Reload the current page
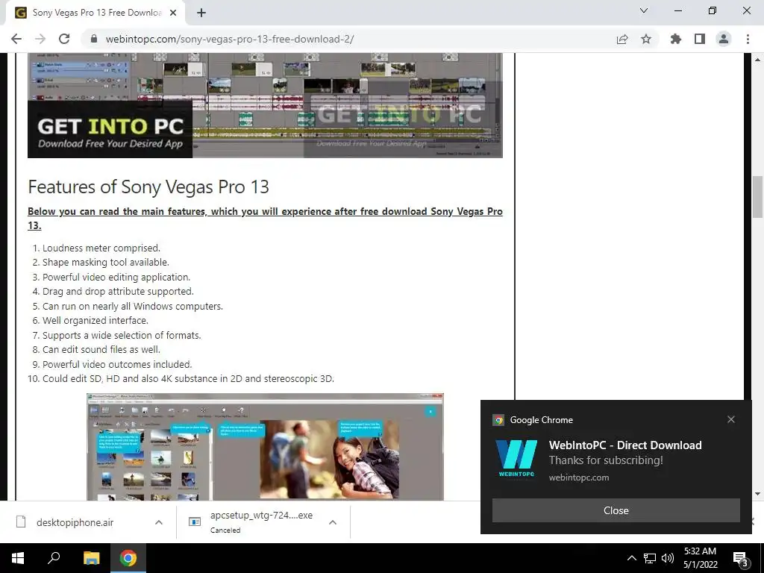Screen dimensions: 764x573 coord(64,39)
